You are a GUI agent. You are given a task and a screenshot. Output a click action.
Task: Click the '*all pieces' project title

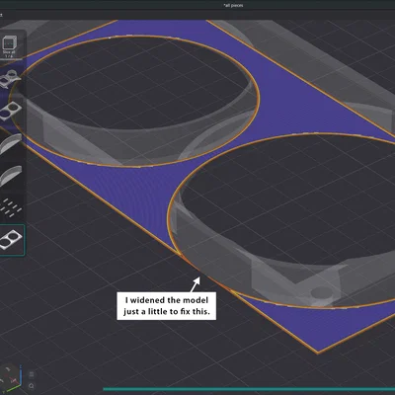point(233,5)
